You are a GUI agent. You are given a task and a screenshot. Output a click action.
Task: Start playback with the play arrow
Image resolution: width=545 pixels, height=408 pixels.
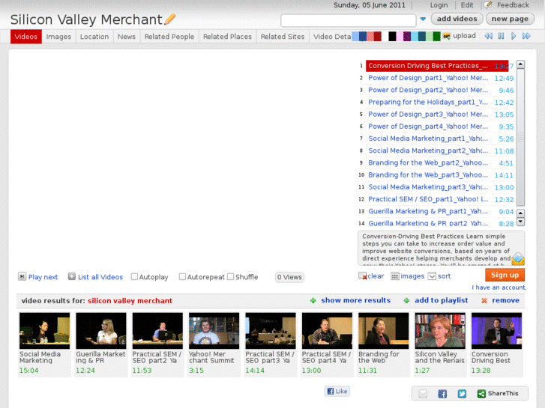514,36
